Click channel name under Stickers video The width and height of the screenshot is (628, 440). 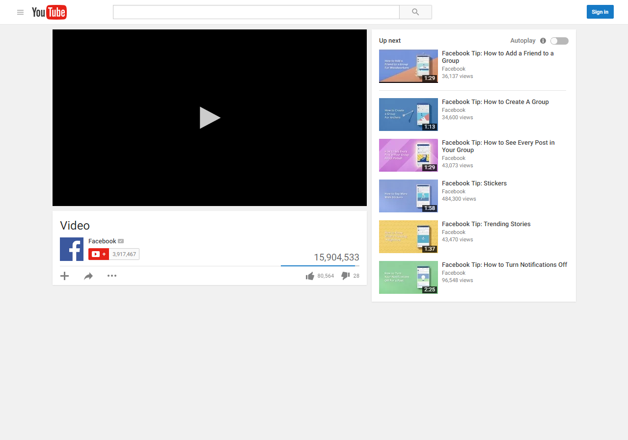tap(454, 192)
